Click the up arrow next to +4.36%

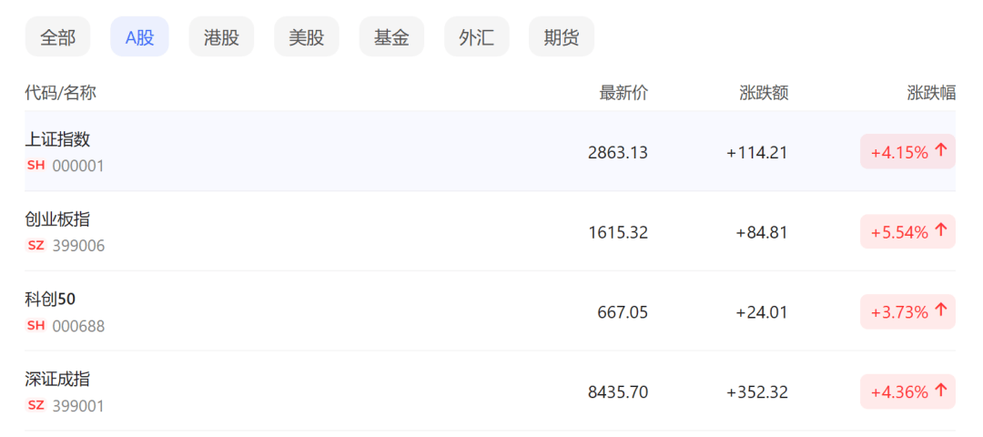tap(941, 391)
